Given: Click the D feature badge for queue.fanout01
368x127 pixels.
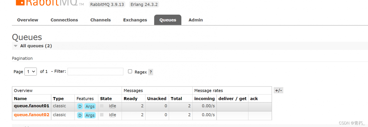Looking at the screenshot, I should [80, 106].
